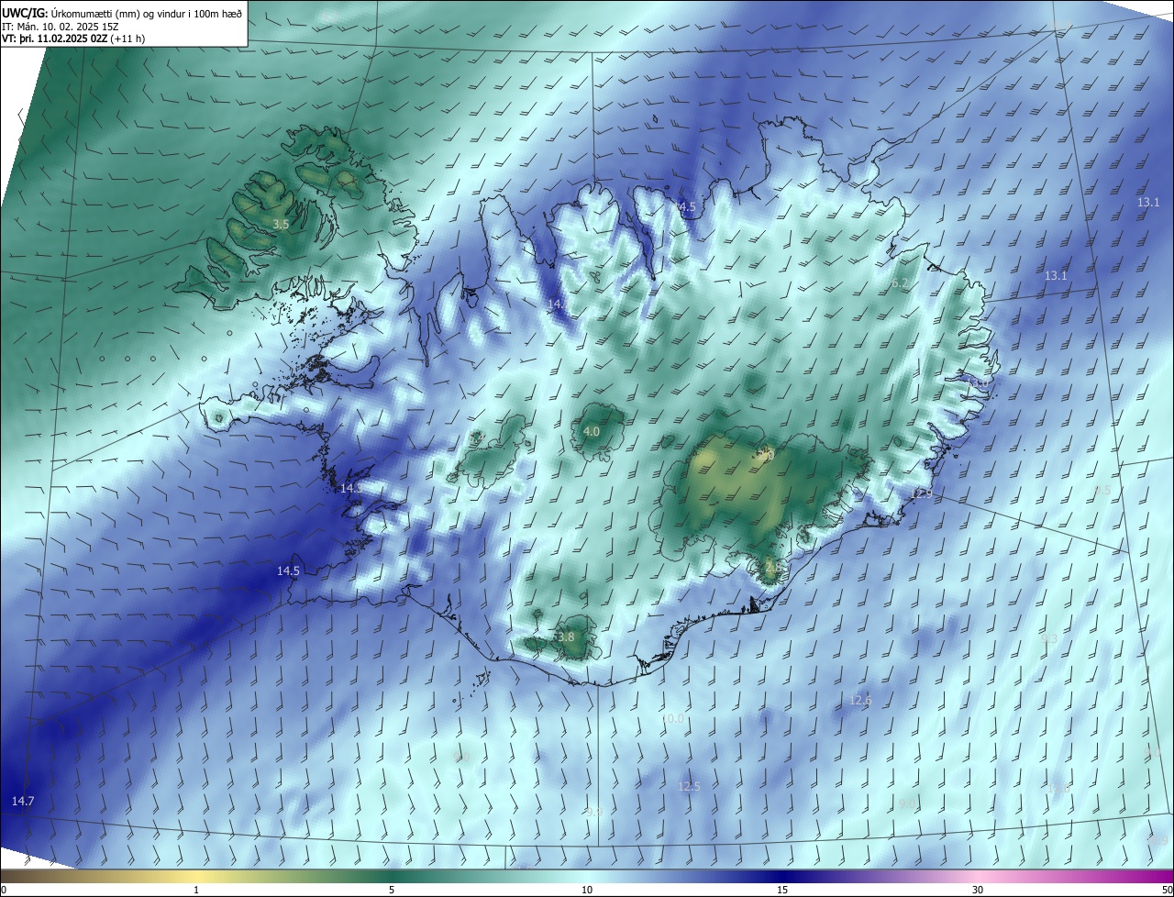The height and width of the screenshot is (897, 1174).
Task: Click the 9.3 value over the eastern ocean
Action: (1049, 638)
